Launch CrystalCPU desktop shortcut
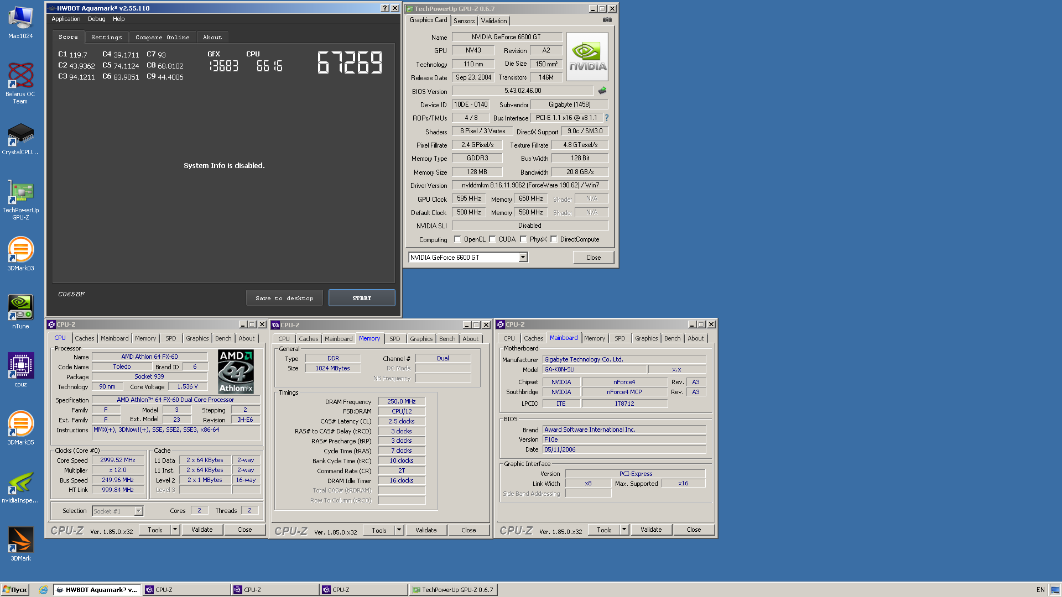Screen dimensions: 1062x597 pos(20,139)
